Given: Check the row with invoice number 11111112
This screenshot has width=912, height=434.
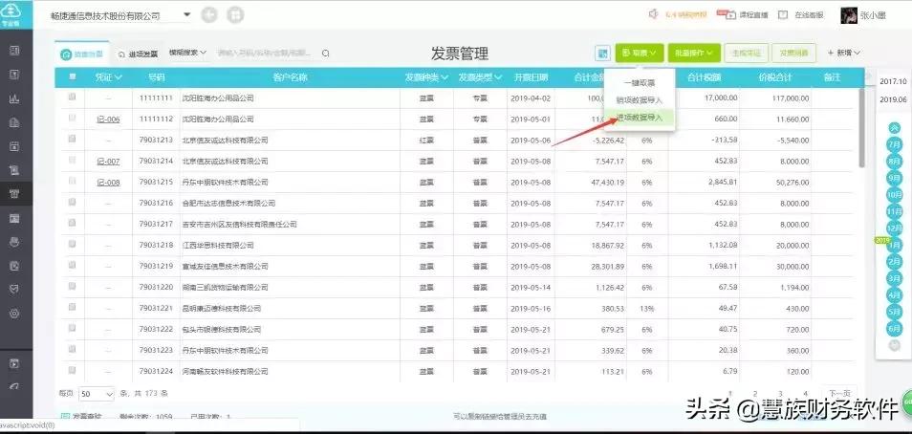Looking at the screenshot, I should (72, 119).
